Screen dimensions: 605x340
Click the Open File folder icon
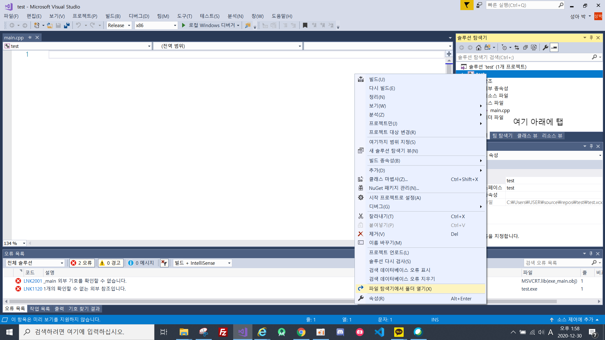tap(49, 25)
